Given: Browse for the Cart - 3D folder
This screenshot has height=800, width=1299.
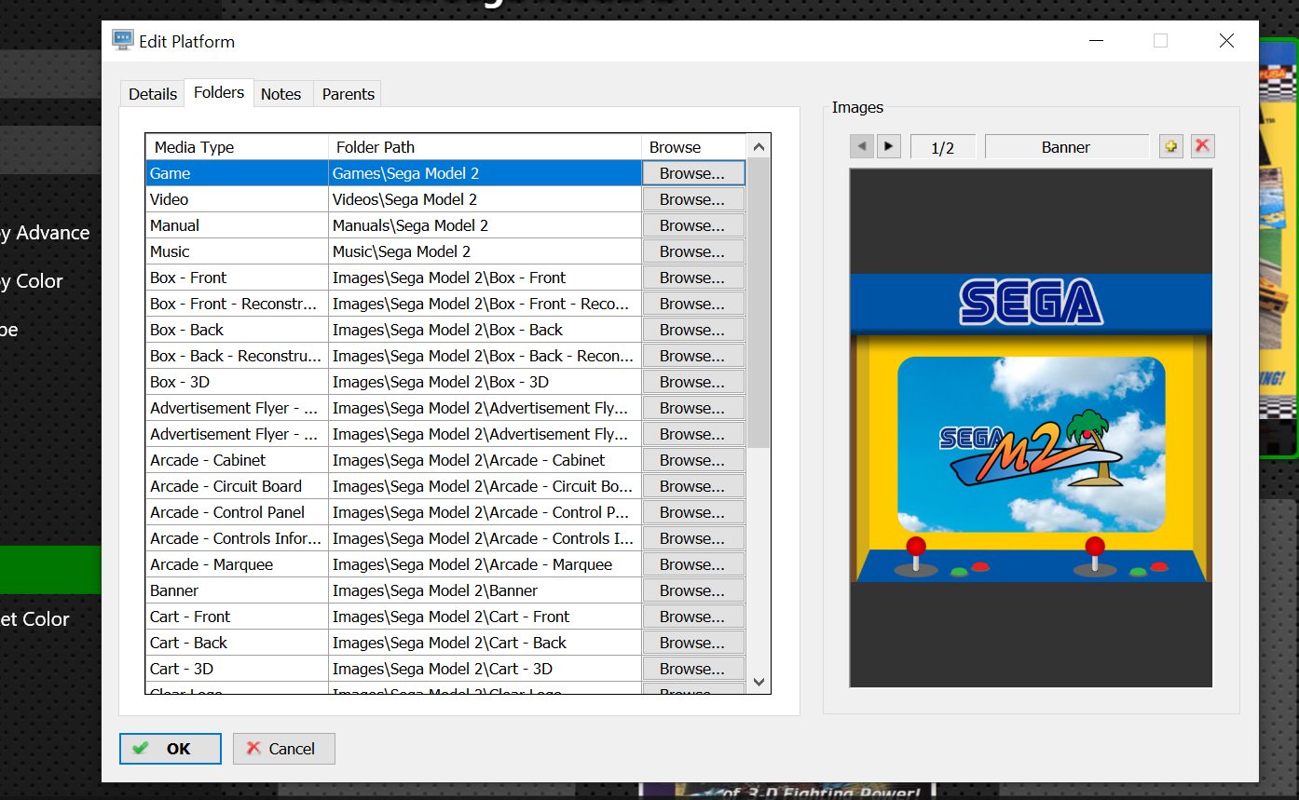Looking at the screenshot, I should tap(692, 669).
